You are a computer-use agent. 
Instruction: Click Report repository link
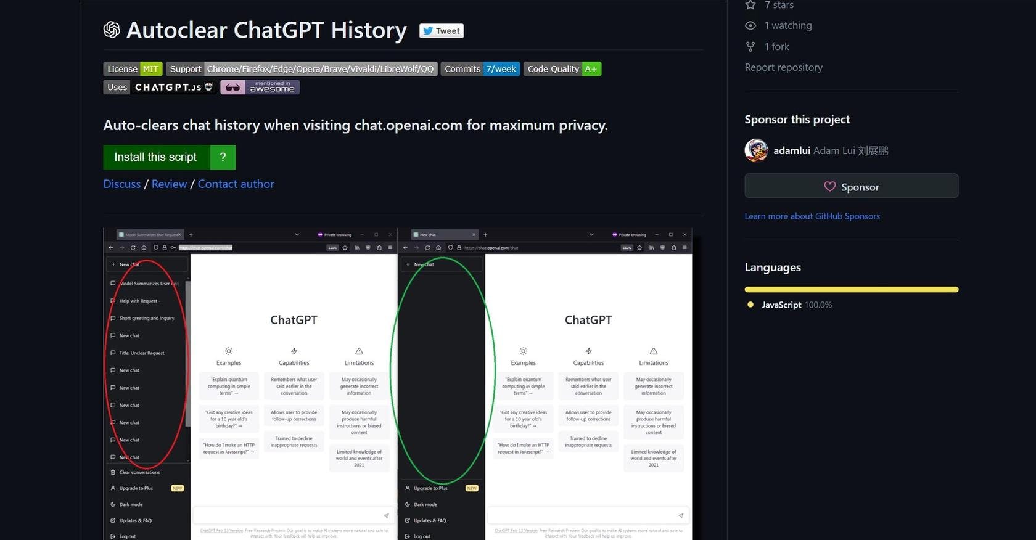pos(783,67)
